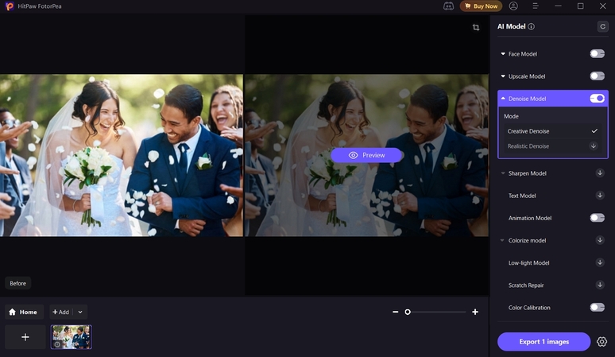Screen dimensions: 615x357
Task: Expand the Face Model section arrow
Action: [x=503, y=54]
